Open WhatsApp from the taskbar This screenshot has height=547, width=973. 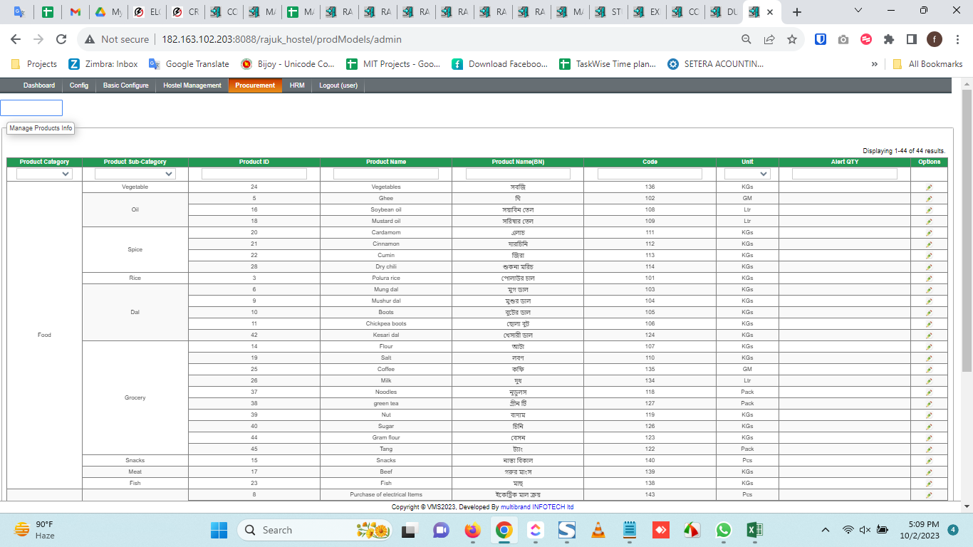click(x=724, y=530)
